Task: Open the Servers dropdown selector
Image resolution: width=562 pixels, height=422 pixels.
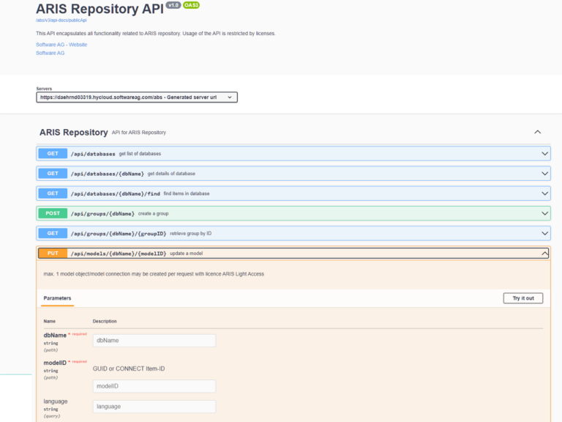Action: tap(137, 97)
